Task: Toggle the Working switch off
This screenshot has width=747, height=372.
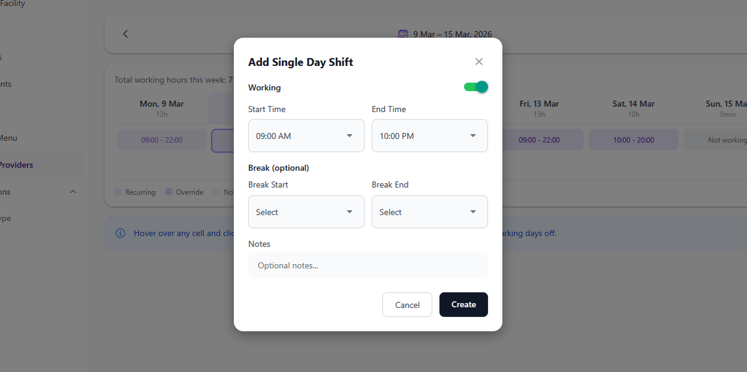Action: 476,87
